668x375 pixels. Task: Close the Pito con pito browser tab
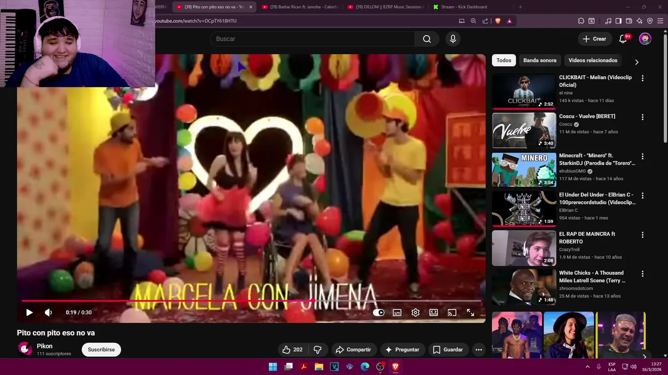pos(250,7)
